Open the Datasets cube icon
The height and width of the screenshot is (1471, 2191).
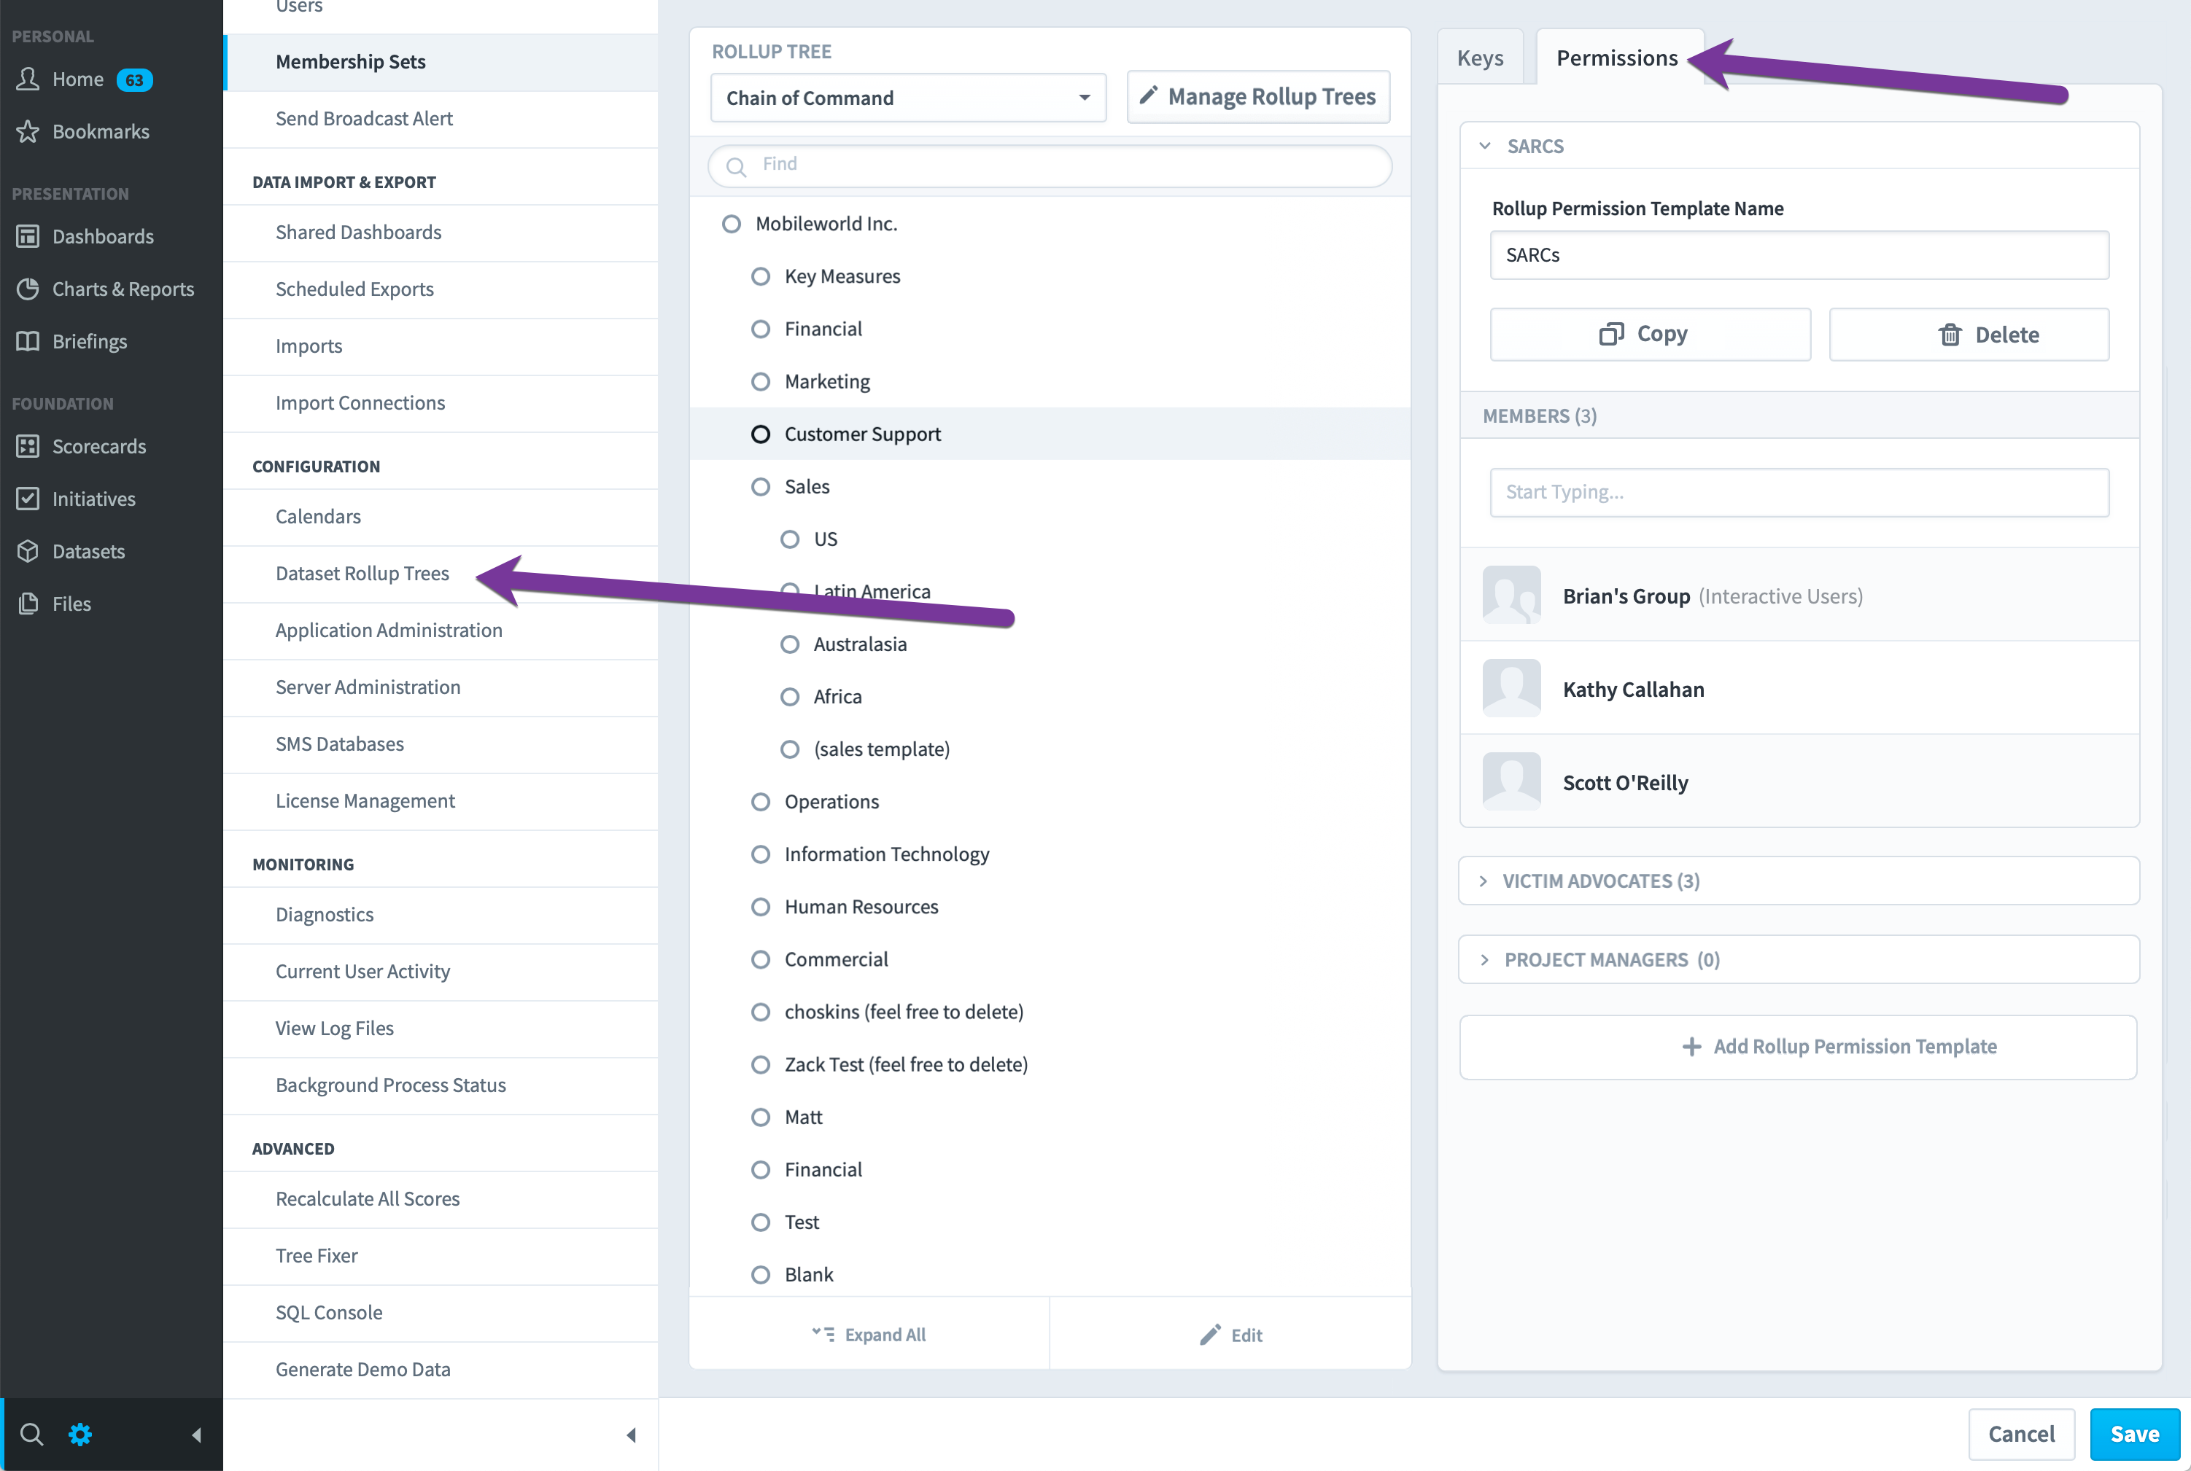pyautogui.click(x=28, y=552)
